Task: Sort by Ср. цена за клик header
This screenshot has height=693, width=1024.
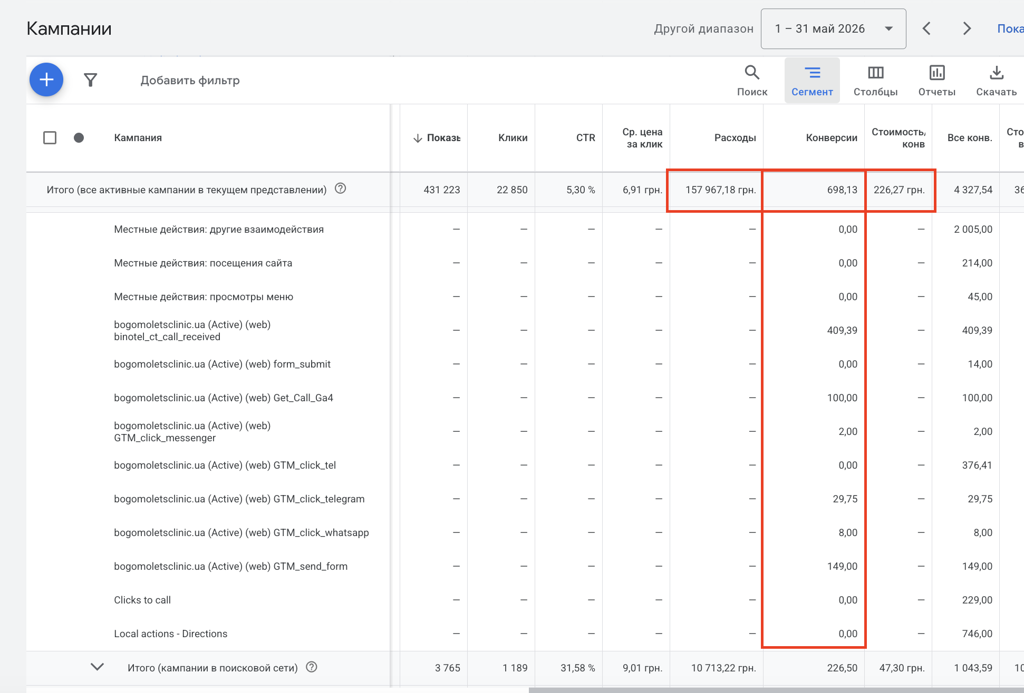Action: (642, 138)
